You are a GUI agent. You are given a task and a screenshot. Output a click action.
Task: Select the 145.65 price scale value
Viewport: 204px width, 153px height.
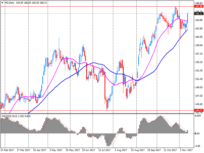point(199,104)
